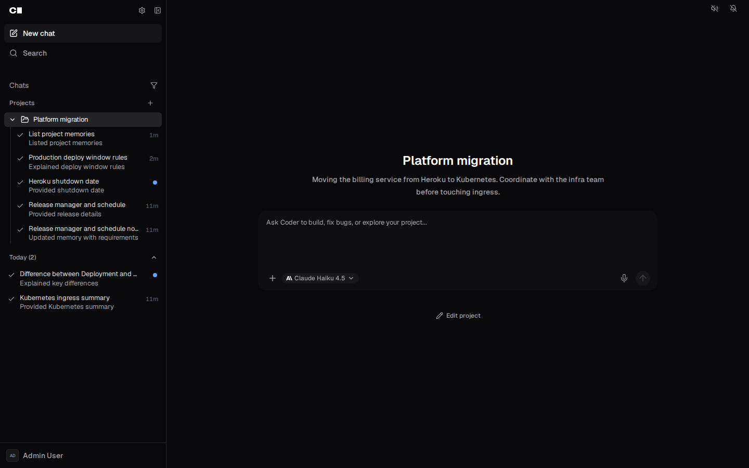Click the chat prompt input field
This screenshot has height=468, width=749.
[458, 238]
